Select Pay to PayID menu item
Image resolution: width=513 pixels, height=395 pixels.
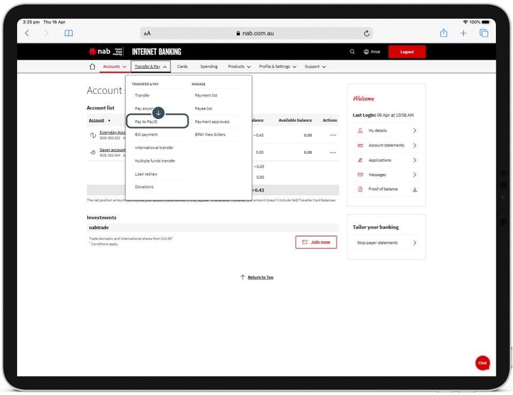tap(157, 122)
